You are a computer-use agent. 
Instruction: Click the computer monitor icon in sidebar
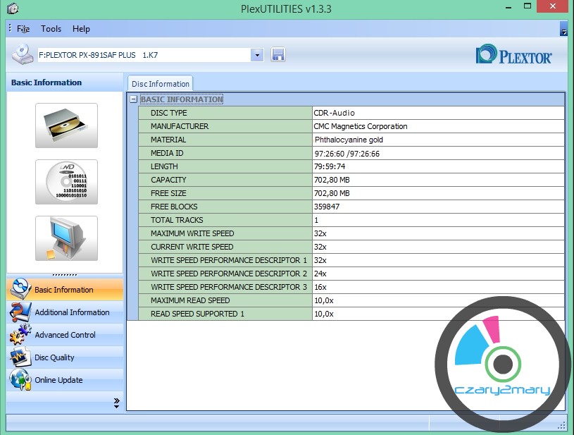pyautogui.click(x=66, y=238)
